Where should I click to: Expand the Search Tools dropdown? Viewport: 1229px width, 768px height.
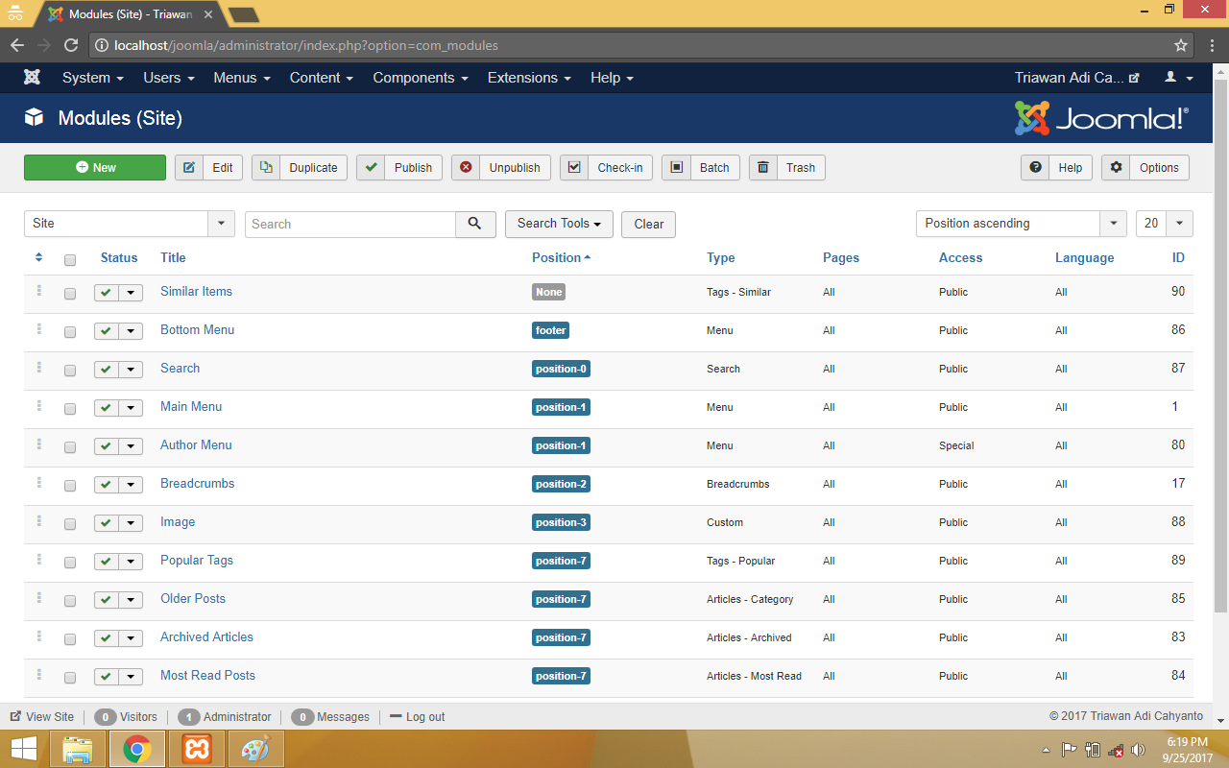pos(559,224)
